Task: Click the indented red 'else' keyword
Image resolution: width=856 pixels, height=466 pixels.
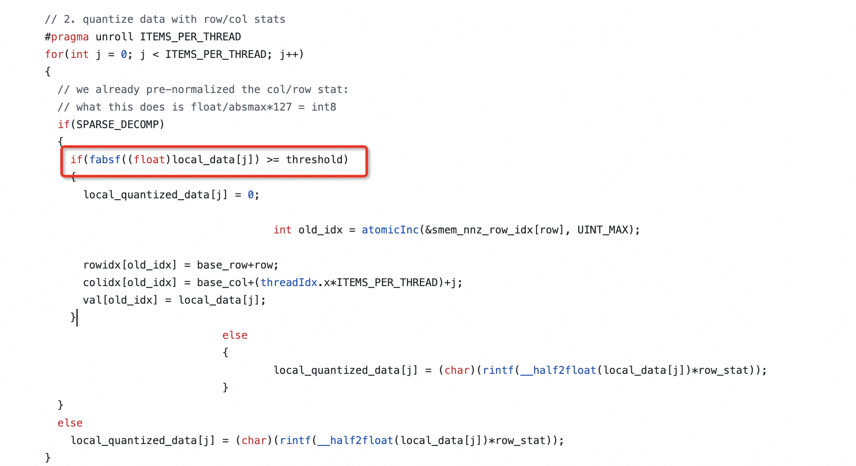Action: pyautogui.click(x=235, y=335)
